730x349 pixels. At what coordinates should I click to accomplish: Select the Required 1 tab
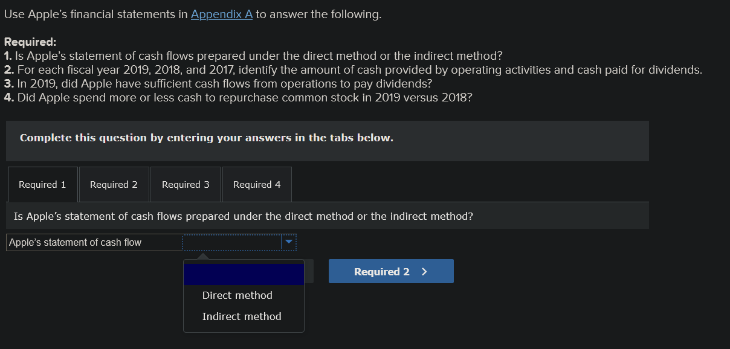coord(42,184)
